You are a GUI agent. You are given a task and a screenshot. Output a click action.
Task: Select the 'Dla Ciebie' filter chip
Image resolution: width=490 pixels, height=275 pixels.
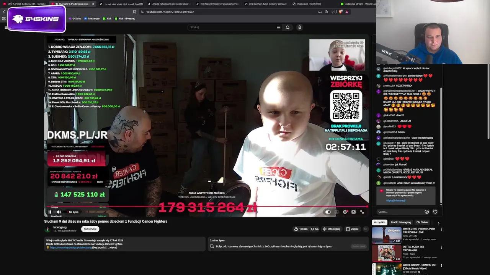[x=422, y=222]
